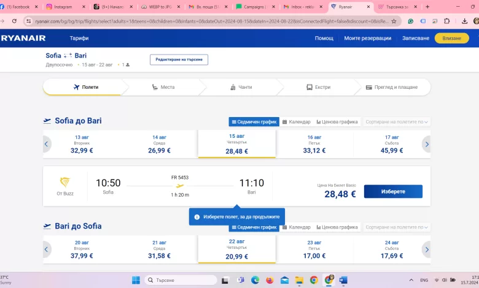Screen dimensions: 479x288
Task: Open Microsoft Word from taskbar
Action: coord(343,280)
